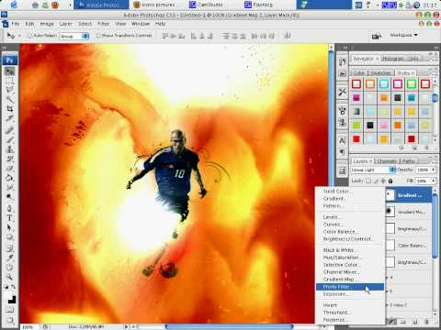Screen dimensions: 441x330
Task: Switch to CamStudio taskbar button
Action: tap(211, 5)
